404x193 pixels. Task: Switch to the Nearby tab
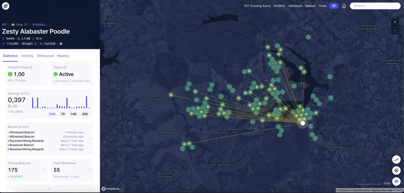[x=63, y=56]
